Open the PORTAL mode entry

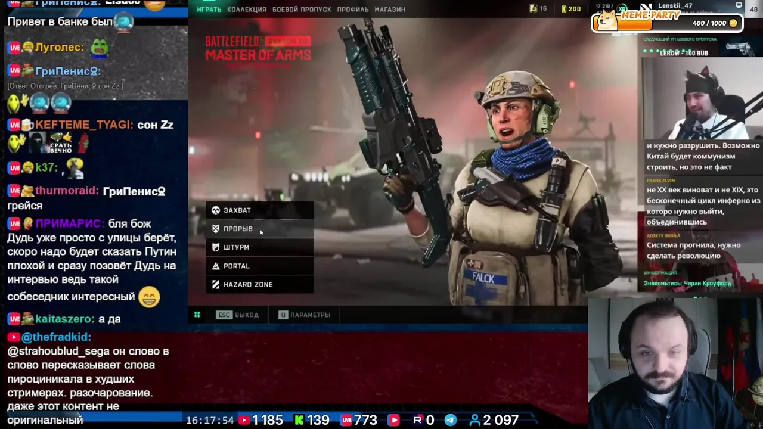pos(260,266)
